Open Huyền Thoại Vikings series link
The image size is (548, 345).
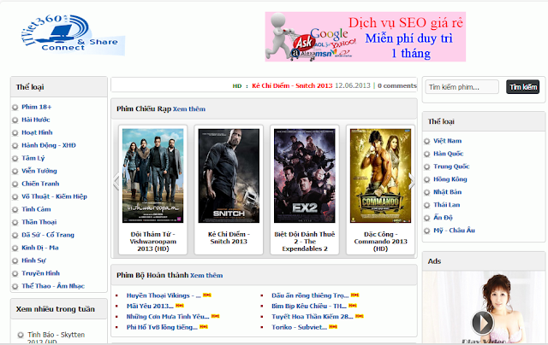coord(164,295)
